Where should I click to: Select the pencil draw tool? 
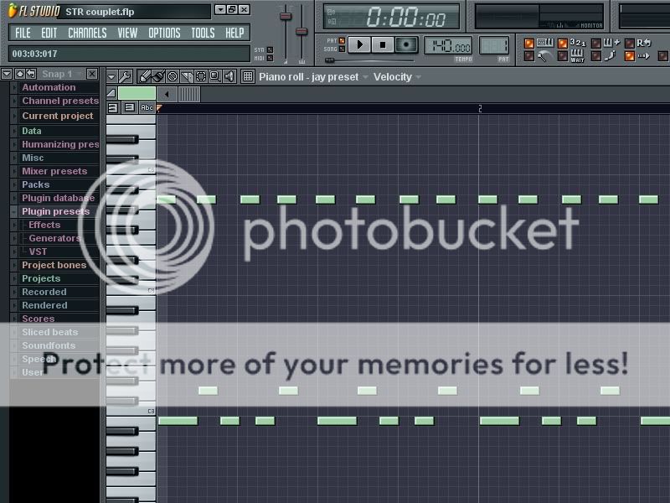pyautogui.click(x=144, y=76)
